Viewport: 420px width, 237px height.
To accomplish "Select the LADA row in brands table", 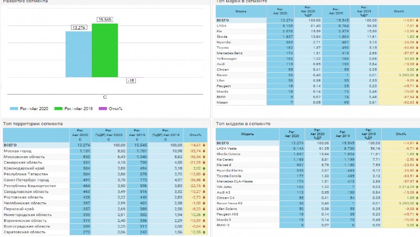I will 318,26.
